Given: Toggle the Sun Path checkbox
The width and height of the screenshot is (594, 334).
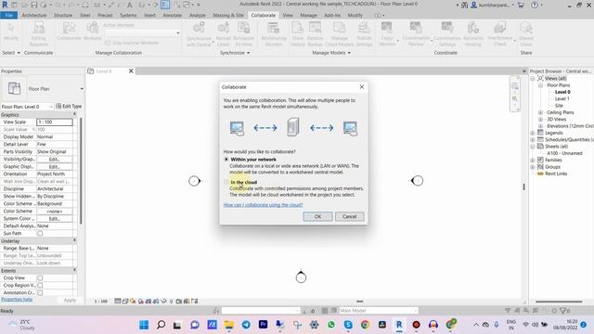Looking at the screenshot, I should pyautogui.click(x=40, y=233).
